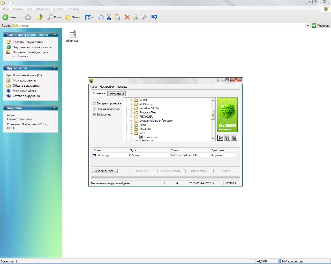Click the Cut scissors icon

click(109, 17)
